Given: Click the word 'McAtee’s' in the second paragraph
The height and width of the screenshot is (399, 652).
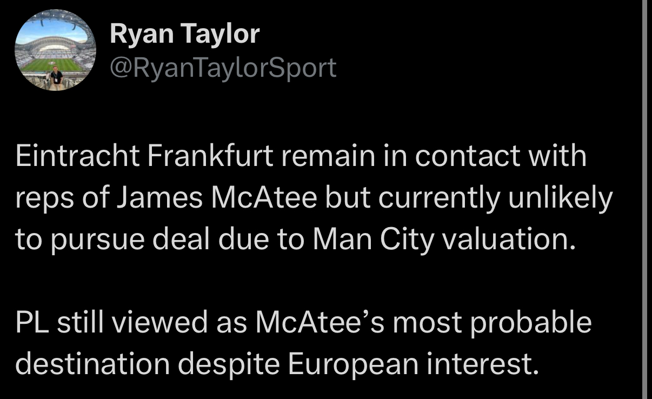Looking at the screenshot, I should tap(320, 323).
